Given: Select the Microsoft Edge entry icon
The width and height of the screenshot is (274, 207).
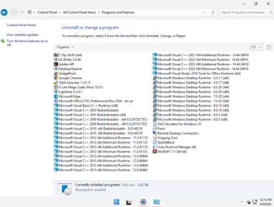Looking at the screenshot, I should (56, 96).
